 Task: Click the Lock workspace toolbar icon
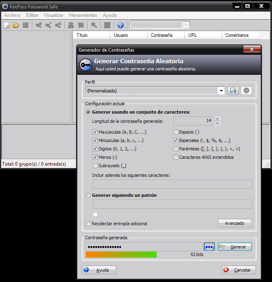(107, 25)
